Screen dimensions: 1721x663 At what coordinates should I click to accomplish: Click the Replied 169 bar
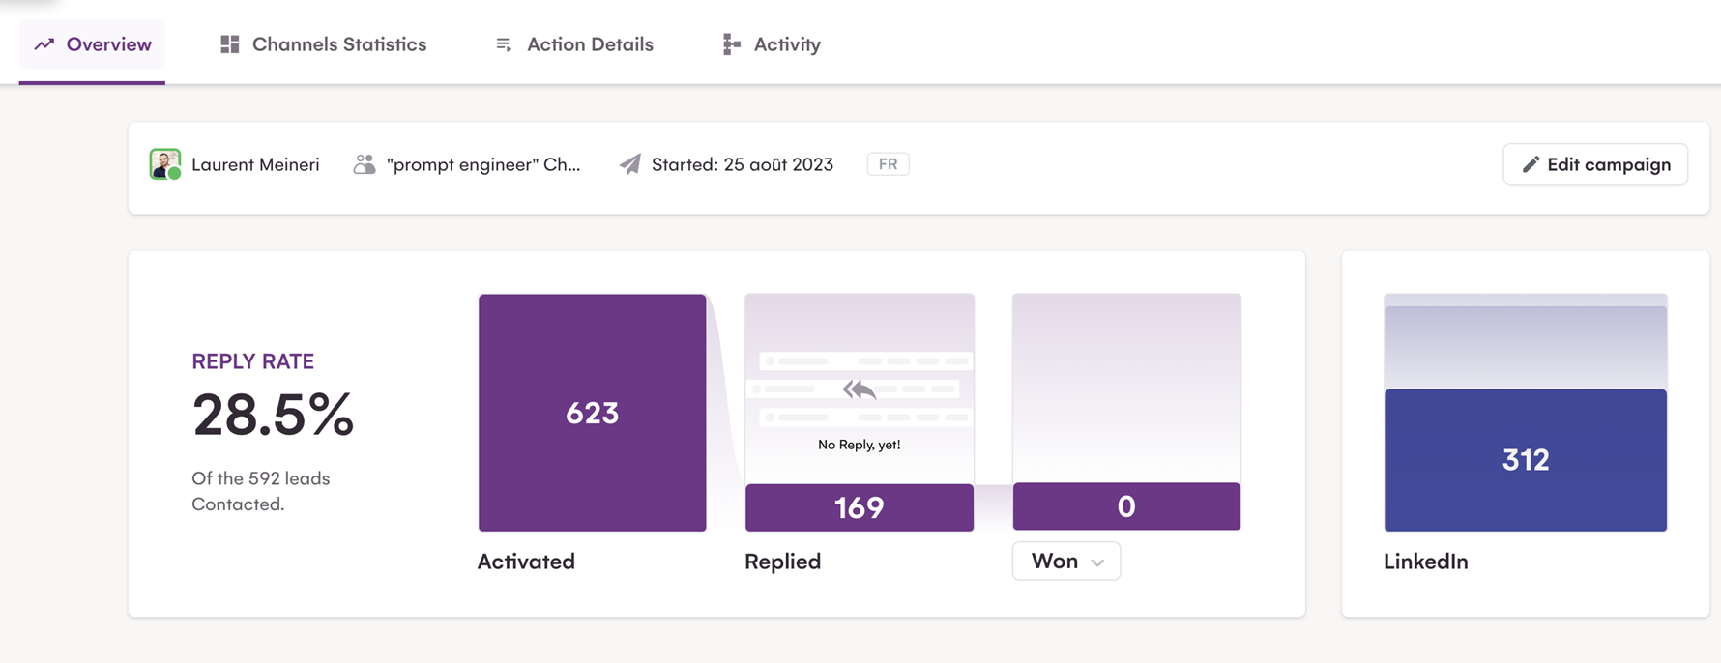tap(859, 507)
